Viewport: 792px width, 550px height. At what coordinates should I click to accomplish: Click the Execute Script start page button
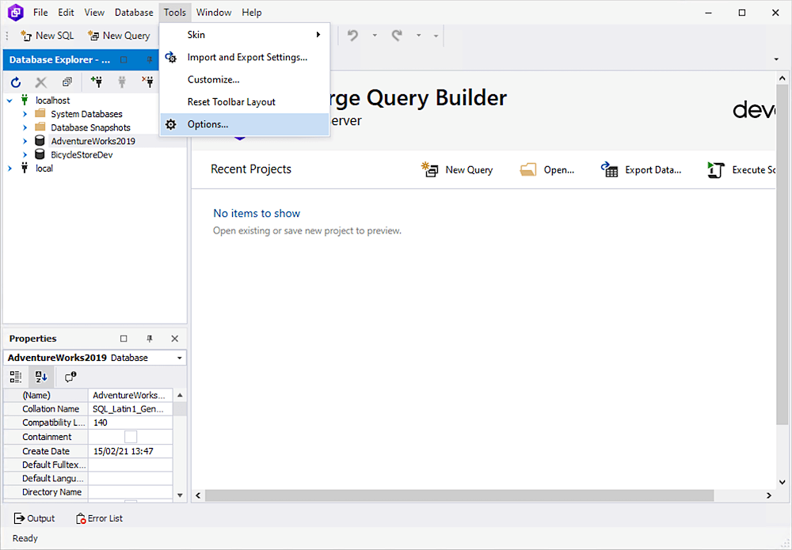click(x=741, y=170)
